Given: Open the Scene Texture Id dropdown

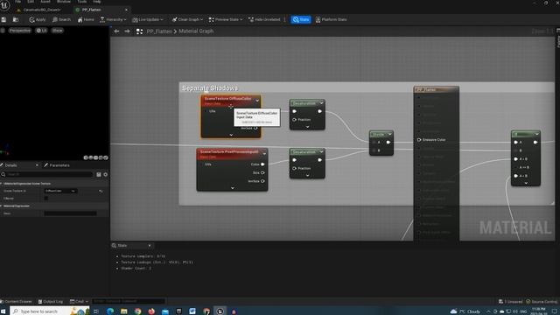Looking at the screenshot, I should (60, 191).
